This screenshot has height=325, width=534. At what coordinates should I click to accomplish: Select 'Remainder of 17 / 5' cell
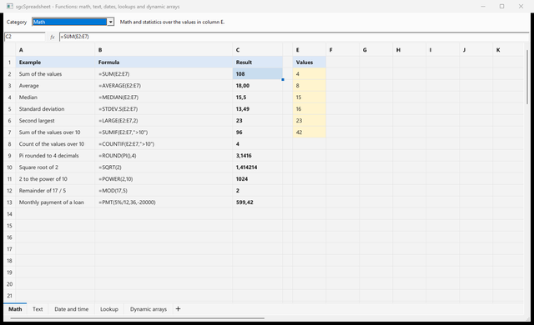[55, 191]
